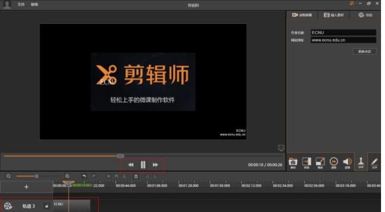Click the website field with www.ecnu.edu.cn
Viewport: 385px width, 212px height.
tap(343, 40)
